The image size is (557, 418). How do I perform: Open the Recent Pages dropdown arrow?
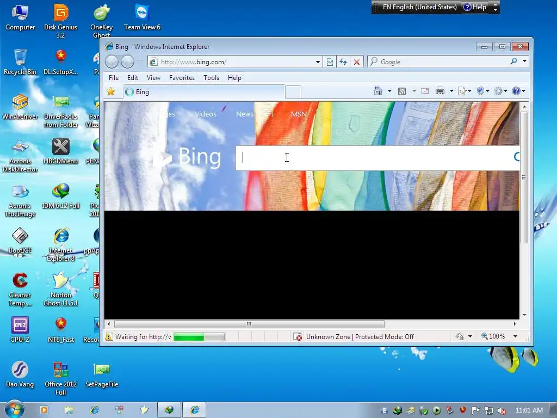click(x=139, y=62)
